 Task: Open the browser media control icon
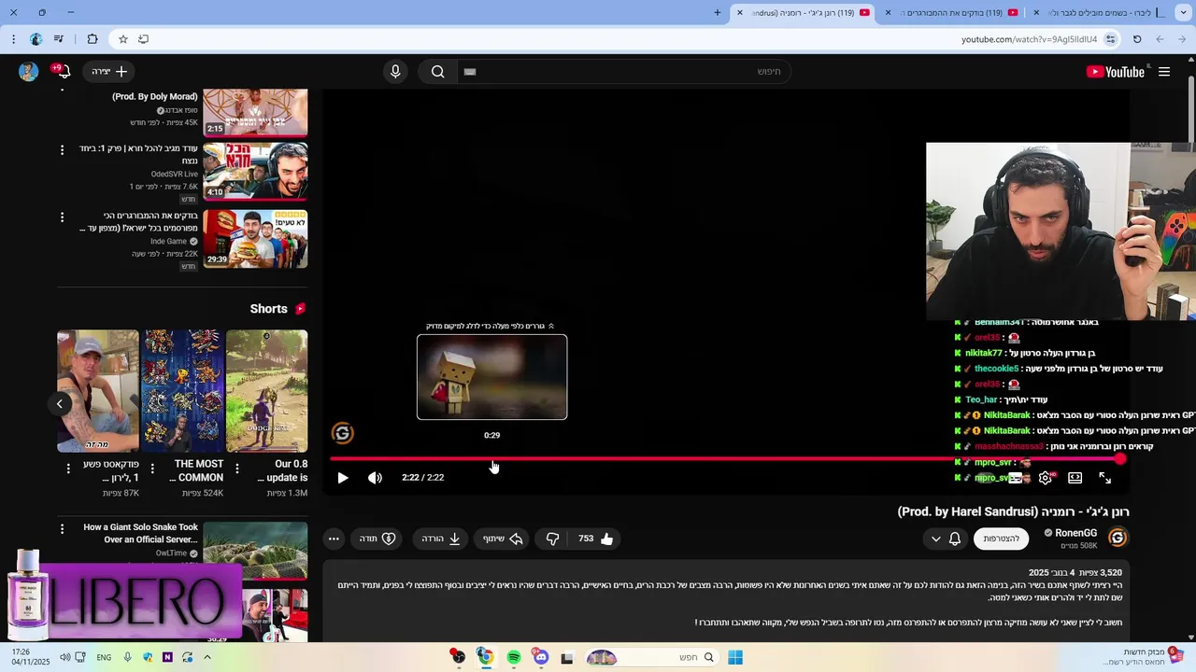(59, 39)
